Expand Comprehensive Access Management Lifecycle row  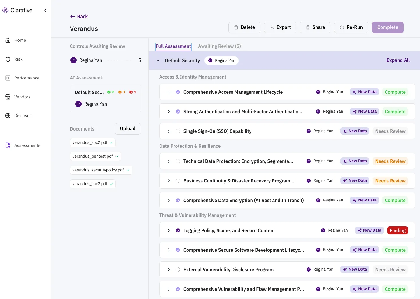click(169, 92)
